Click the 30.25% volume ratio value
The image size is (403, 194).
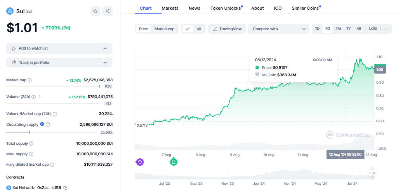coord(106,113)
